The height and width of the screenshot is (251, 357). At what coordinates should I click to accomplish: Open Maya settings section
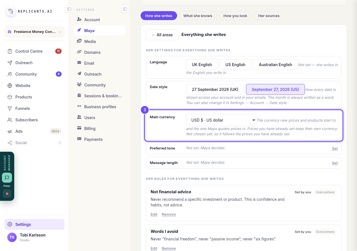[x=100, y=31]
